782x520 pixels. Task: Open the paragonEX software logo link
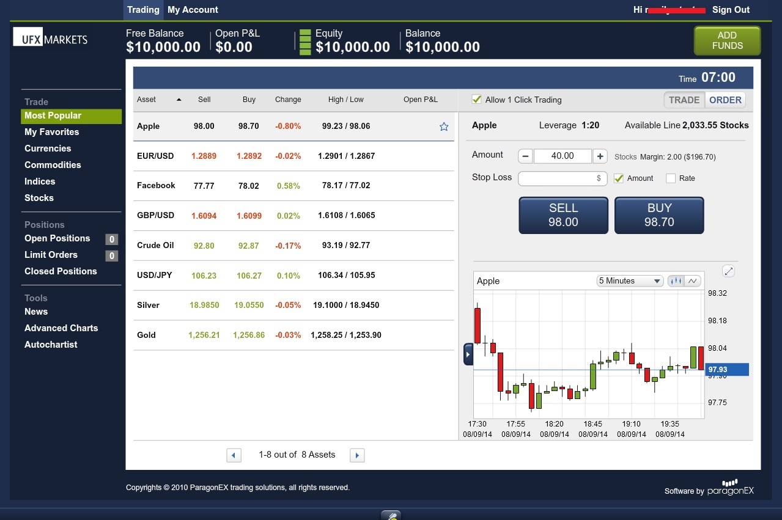[x=730, y=488]
